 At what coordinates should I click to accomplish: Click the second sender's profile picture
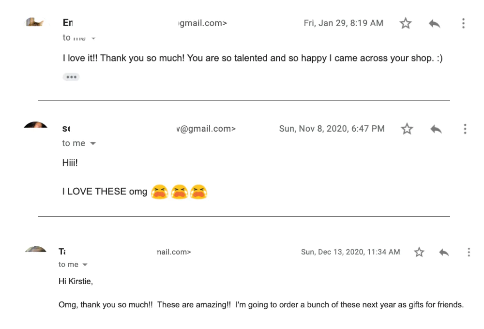pyautogui.click(x=35, y=125)
